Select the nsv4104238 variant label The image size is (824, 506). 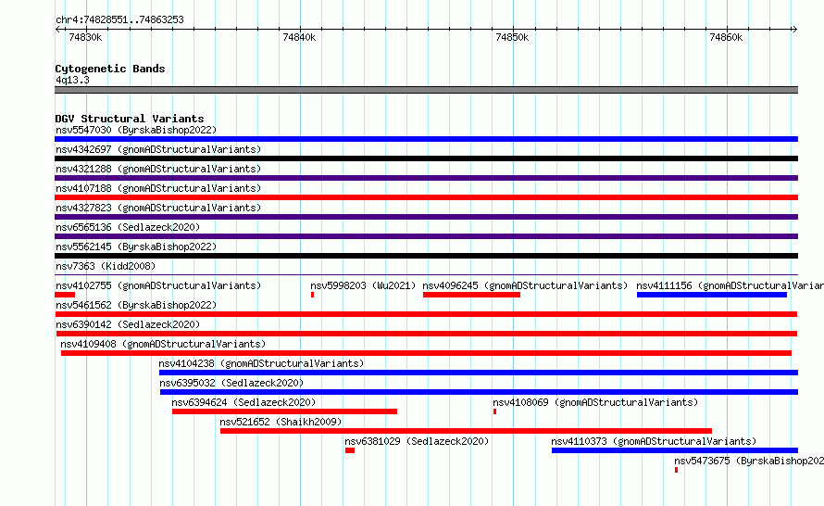click(x=261, y=363)
